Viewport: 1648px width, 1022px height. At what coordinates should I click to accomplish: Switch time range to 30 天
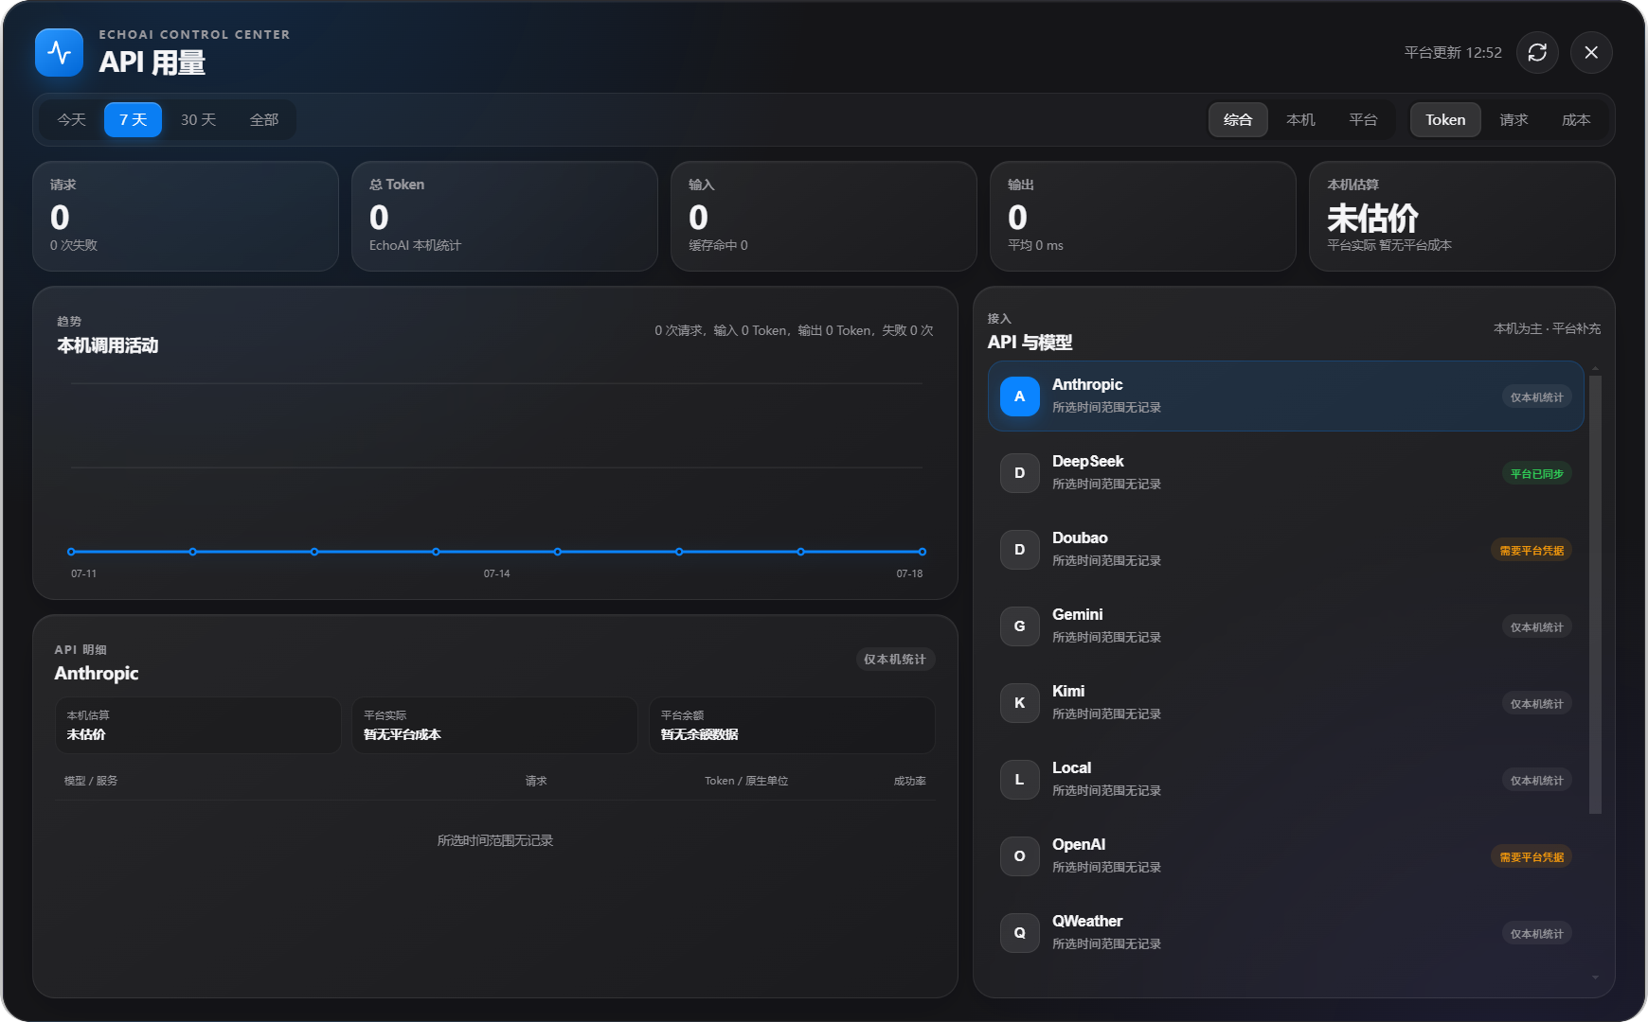pos(199,120)
